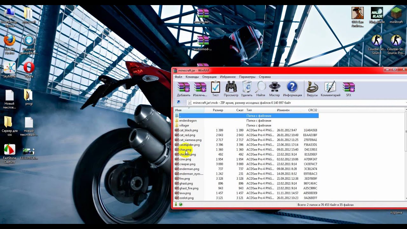Open the Параметры menu
Image resolution: width=407 pixels, height=229 pixels.
click(x=247, y=77)
